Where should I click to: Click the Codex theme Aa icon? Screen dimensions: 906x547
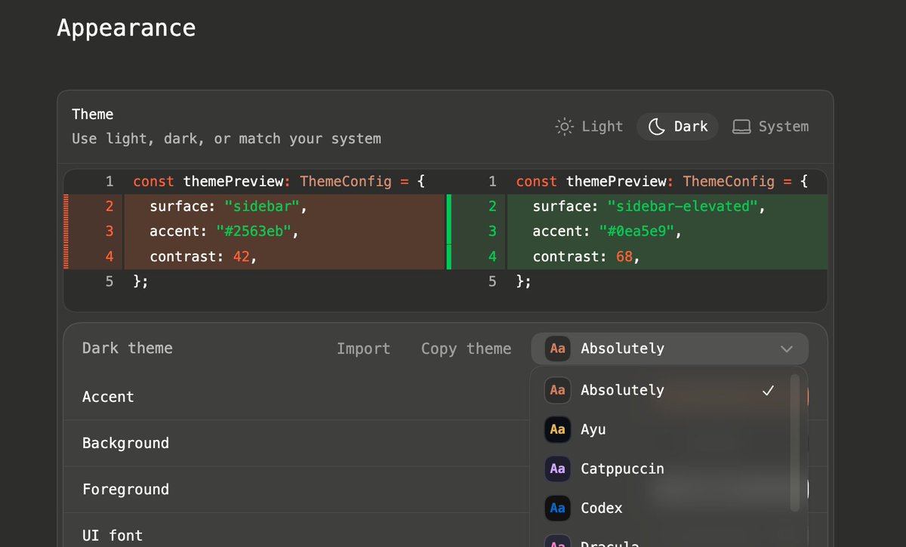coord(557,508)
